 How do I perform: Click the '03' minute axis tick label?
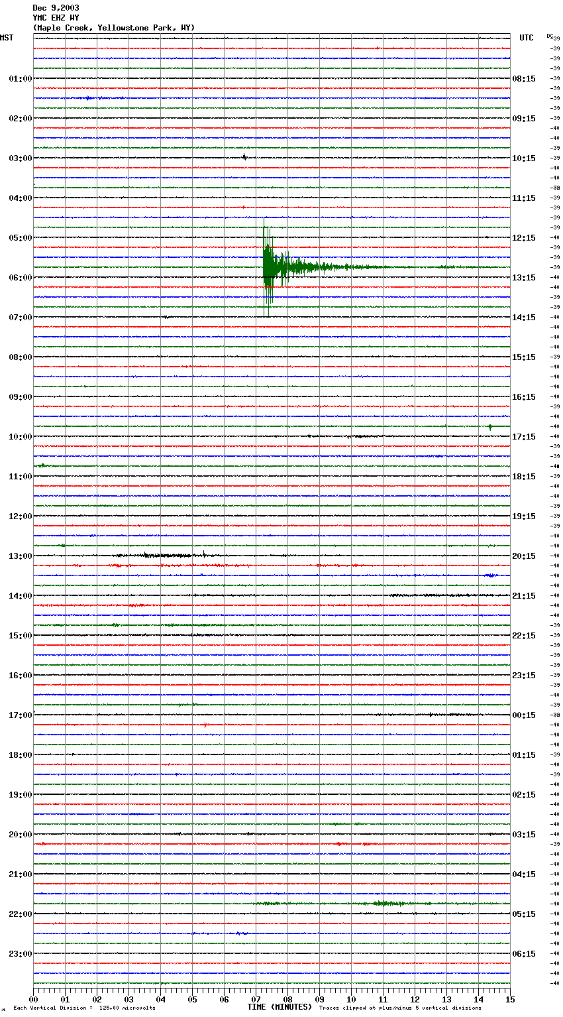128,999
